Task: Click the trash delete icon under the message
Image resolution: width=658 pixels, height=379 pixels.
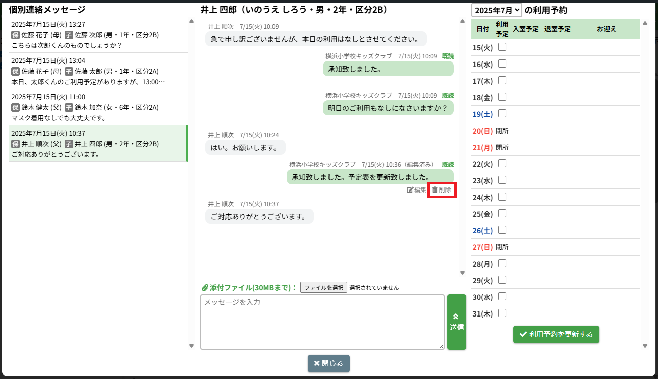Action: click(435, 190)
